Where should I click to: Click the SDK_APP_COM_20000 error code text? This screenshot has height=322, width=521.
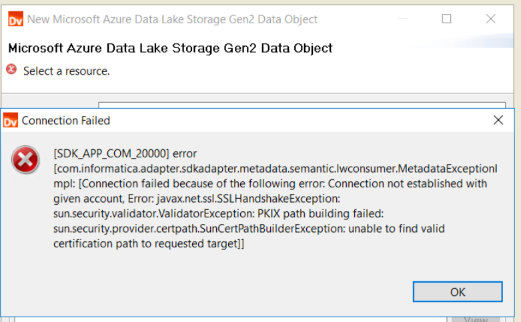(111, 154)
